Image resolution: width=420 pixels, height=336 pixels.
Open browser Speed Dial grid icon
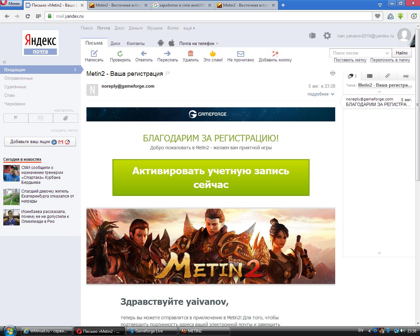pos(38,16)
